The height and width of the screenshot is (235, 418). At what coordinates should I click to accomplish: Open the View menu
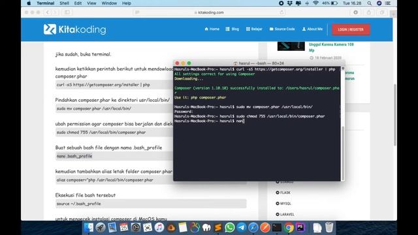tap(91, 3)
